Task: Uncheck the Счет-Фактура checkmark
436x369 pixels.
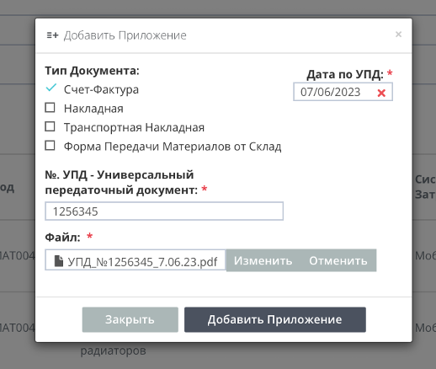Action: pos(51,88)
